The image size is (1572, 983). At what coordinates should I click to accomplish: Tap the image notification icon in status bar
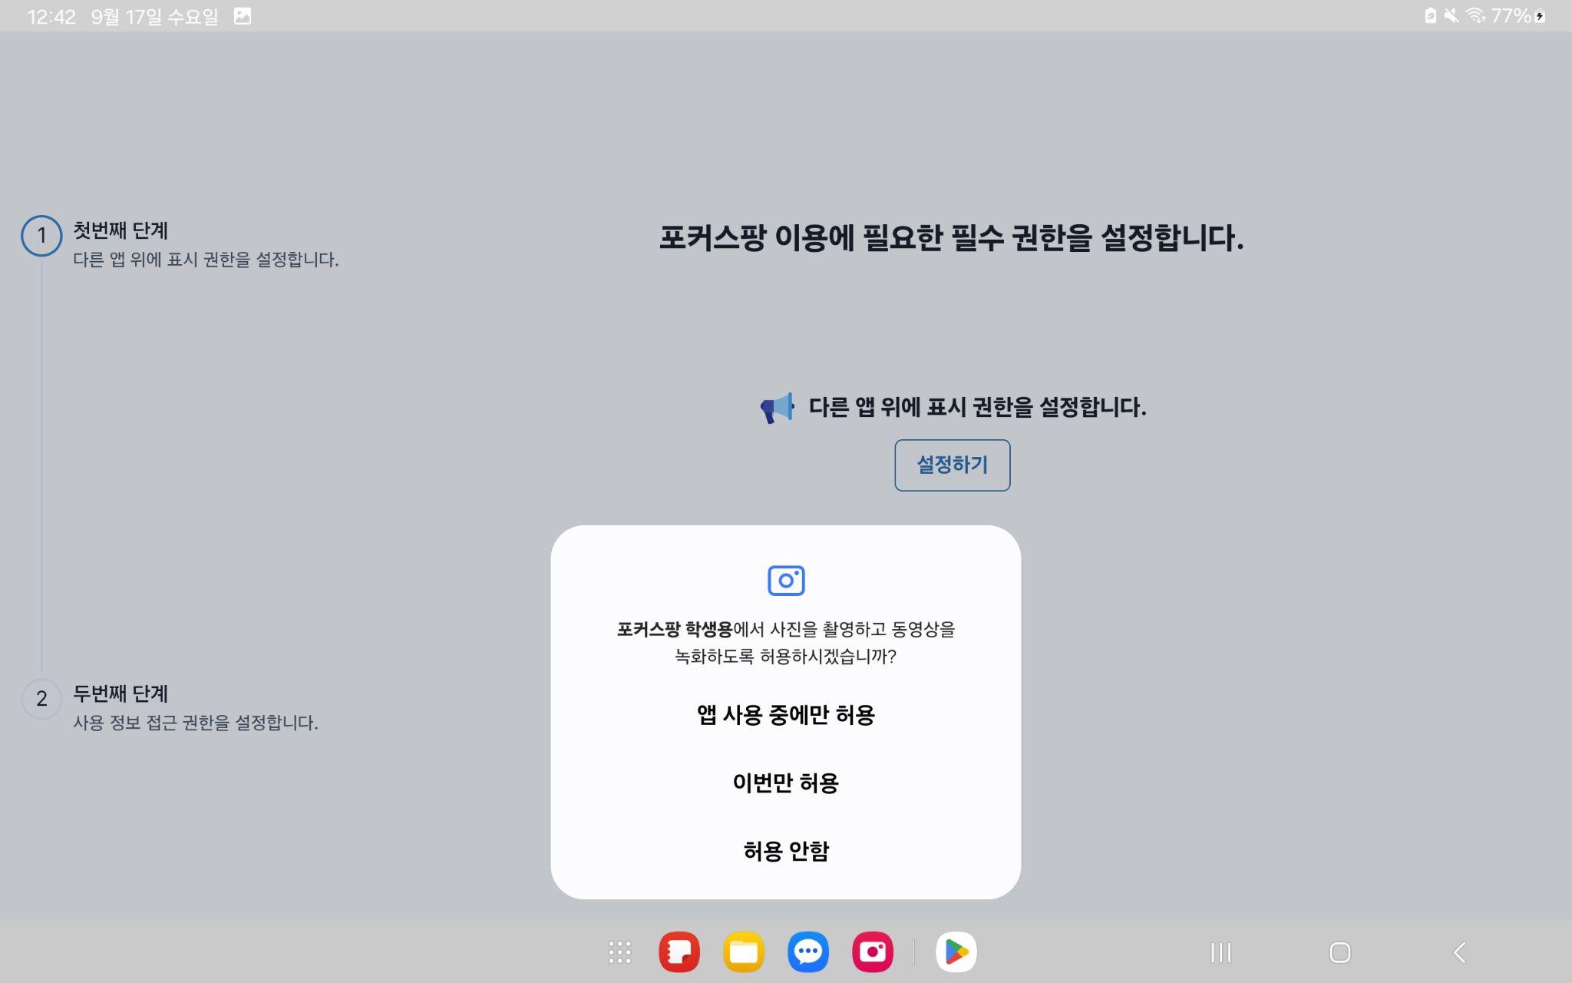(x=243, y=16)
